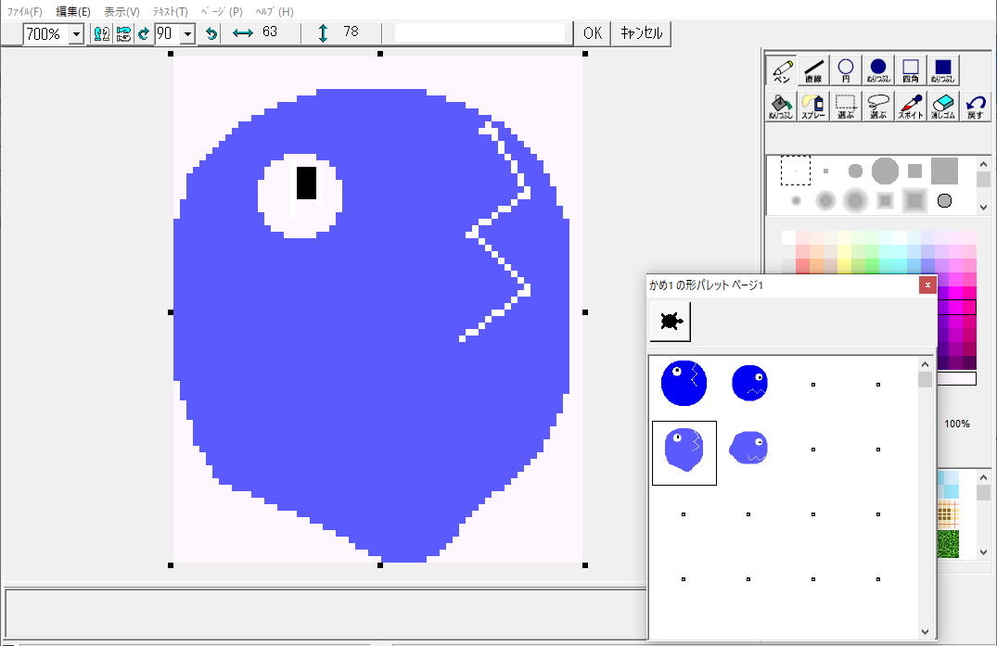Viewport: 997px width, 646px height.
Task: Click pattern list scroll-up arrow
Action: [x=983, y=477]
